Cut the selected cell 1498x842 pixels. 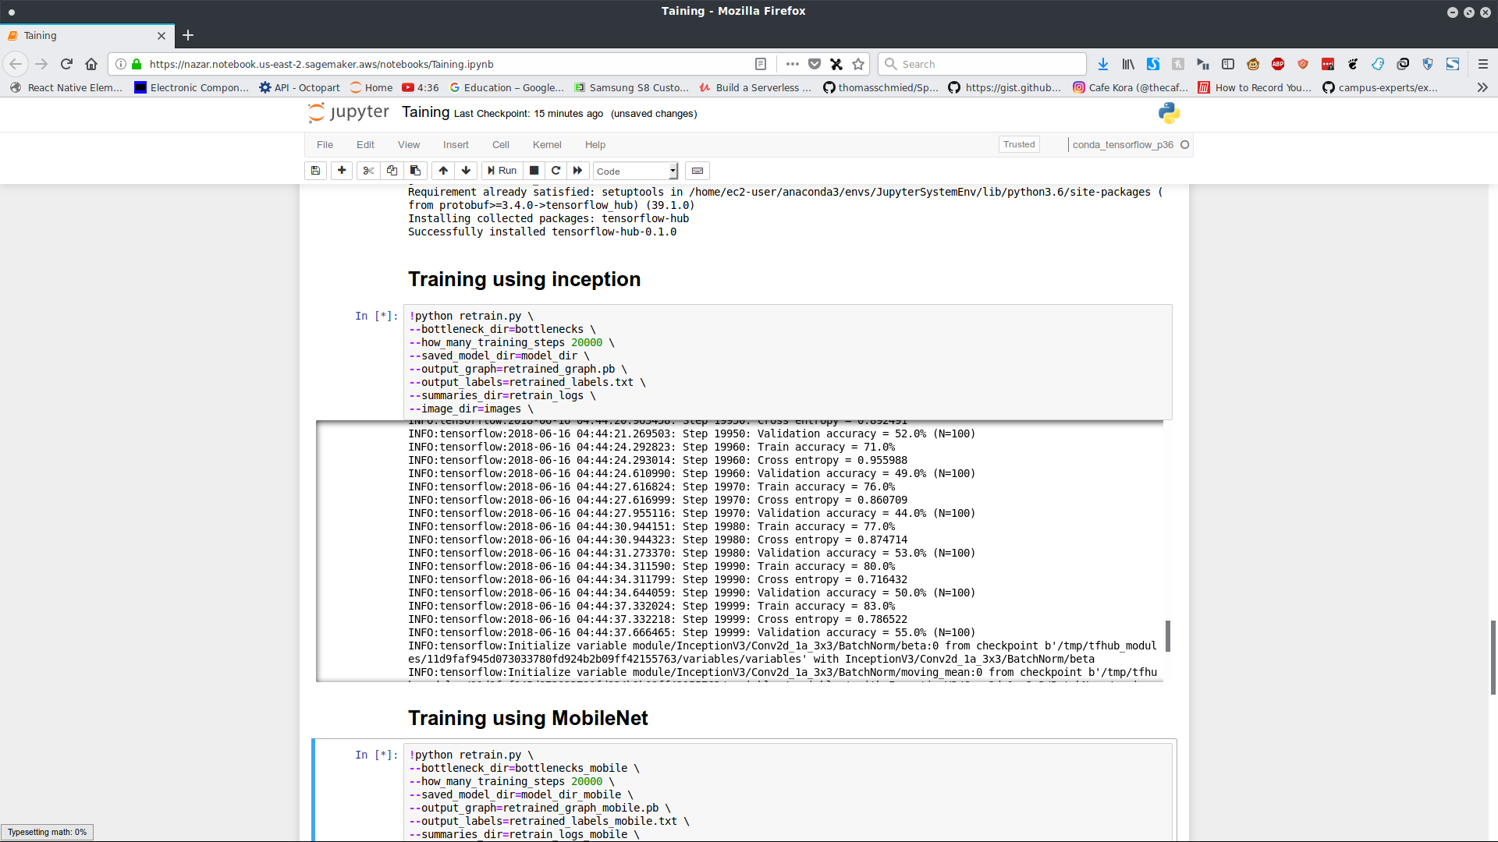pos(368,171)
